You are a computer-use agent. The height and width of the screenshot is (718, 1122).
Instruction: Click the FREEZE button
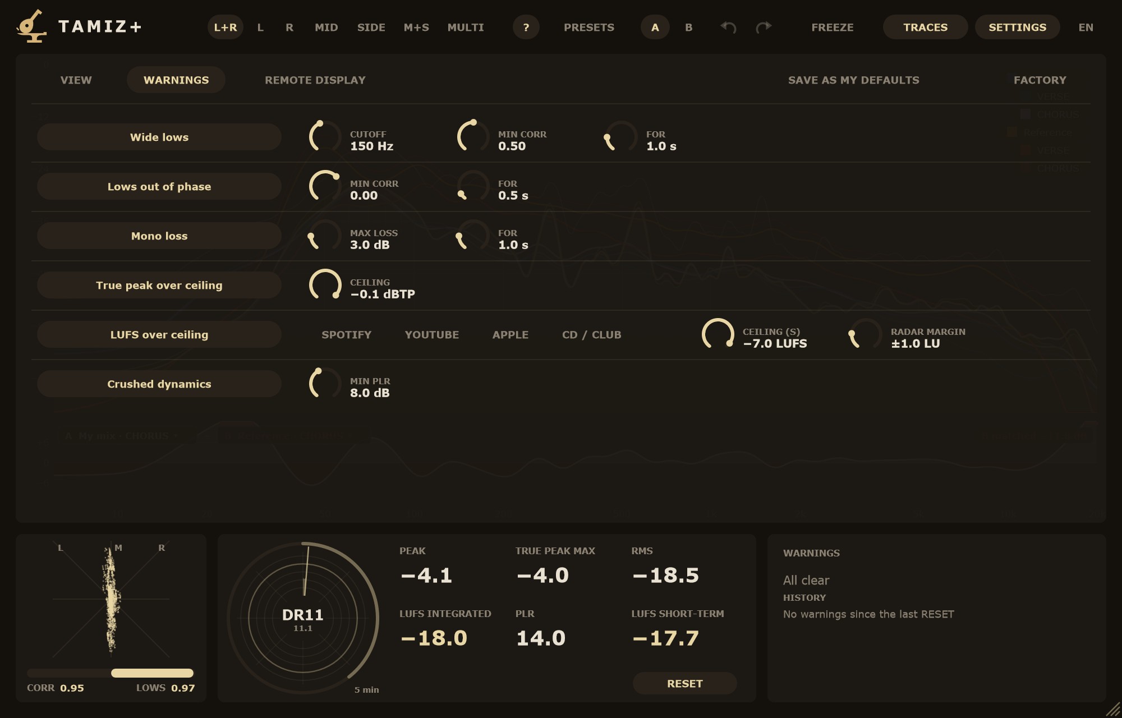coord(833,27)
